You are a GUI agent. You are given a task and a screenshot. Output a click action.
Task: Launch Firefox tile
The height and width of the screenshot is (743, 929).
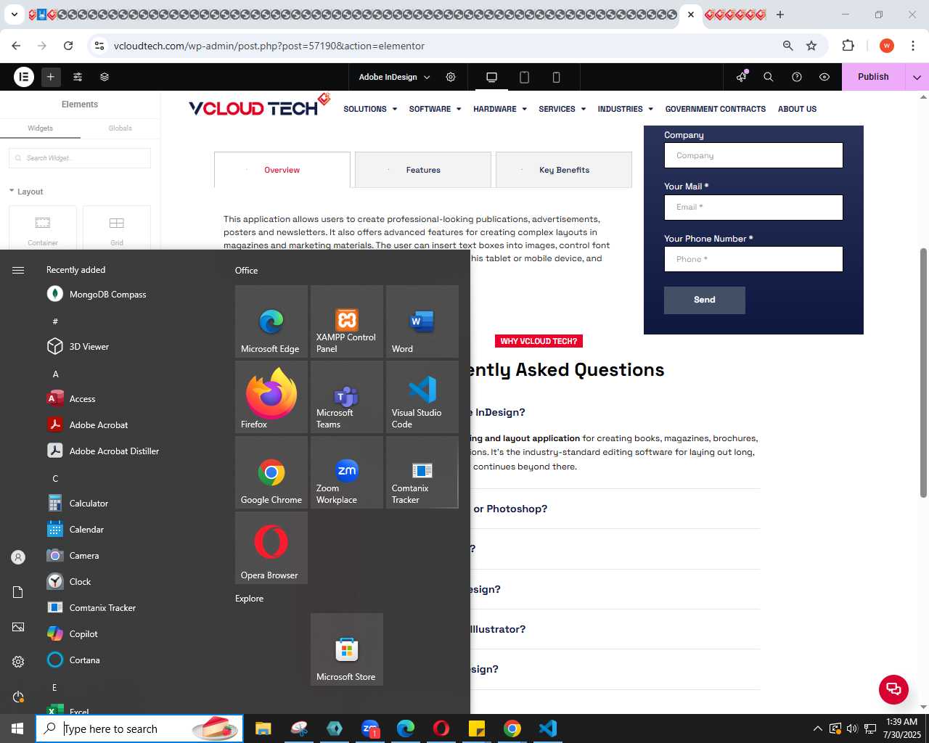(x=271, y=397)
